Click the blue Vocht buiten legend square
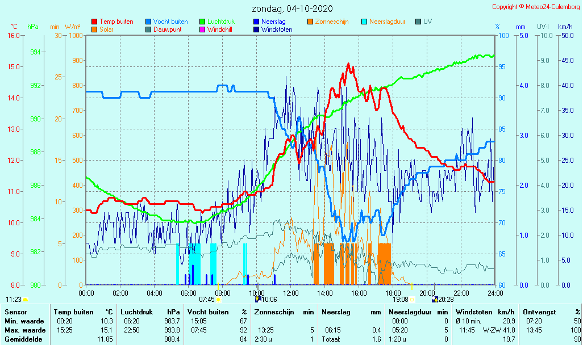This screenshot has height=345, width=583. 148,22
